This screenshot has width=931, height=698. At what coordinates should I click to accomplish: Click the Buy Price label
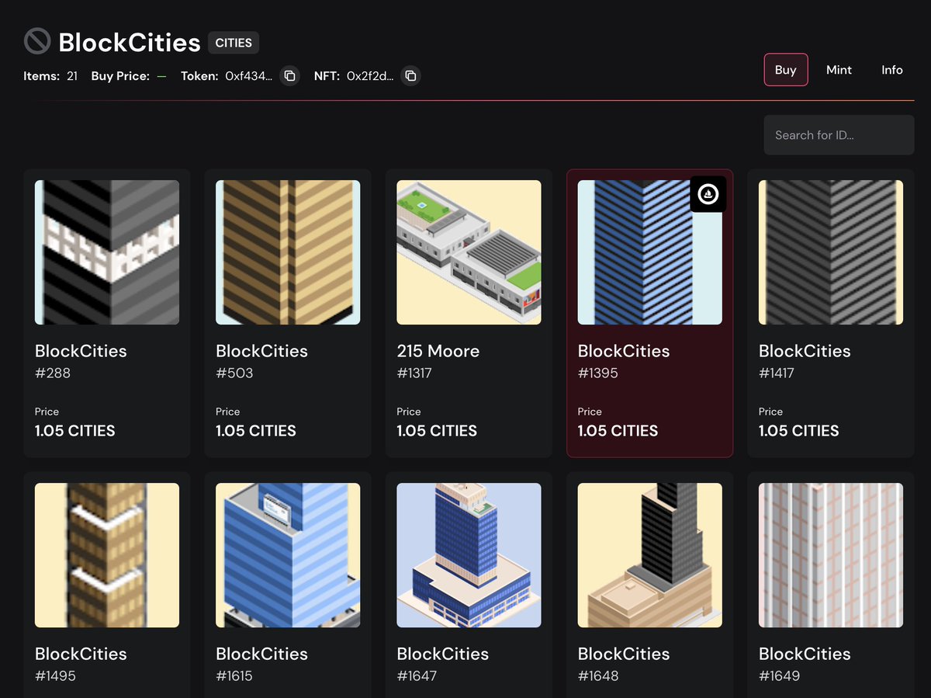coord(120,76)
